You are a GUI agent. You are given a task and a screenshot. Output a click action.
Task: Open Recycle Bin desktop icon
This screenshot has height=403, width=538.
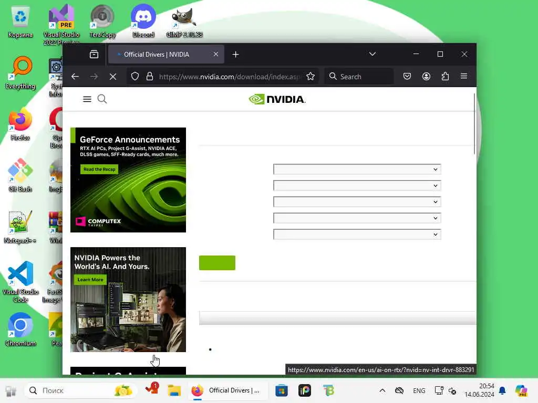point(20,22)
